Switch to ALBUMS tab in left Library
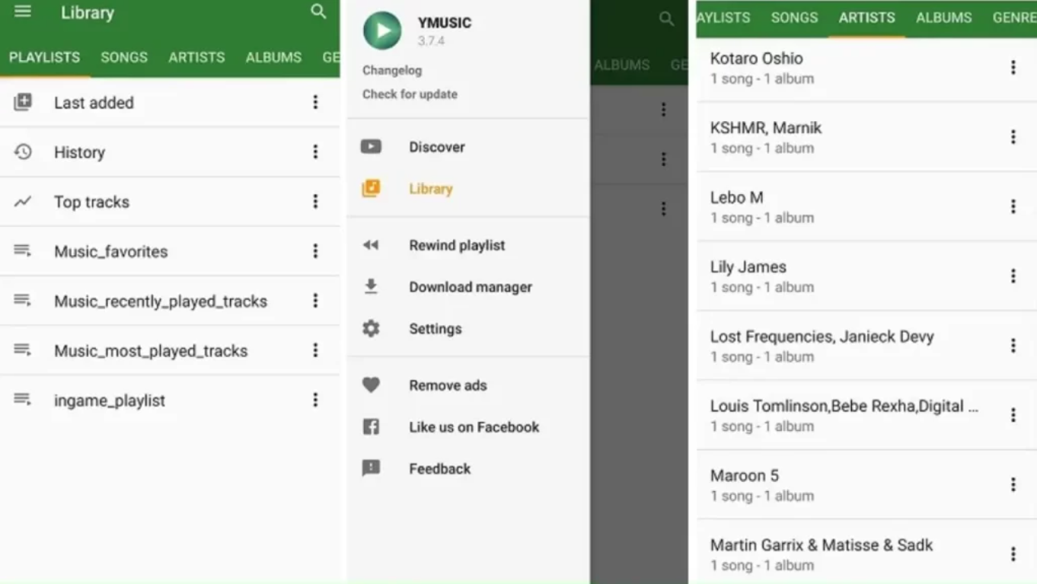 tap(273, 57)
